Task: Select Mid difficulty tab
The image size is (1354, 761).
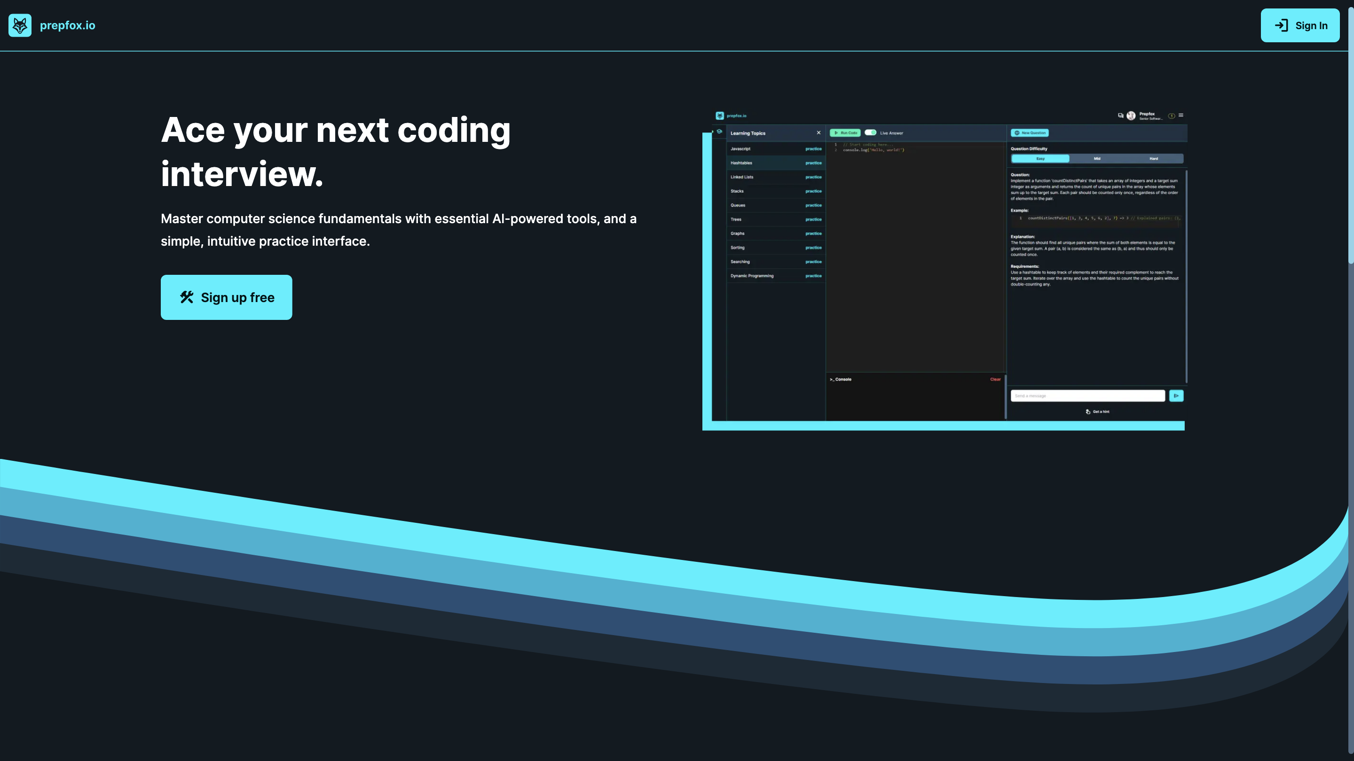Action: point(1097,159)
